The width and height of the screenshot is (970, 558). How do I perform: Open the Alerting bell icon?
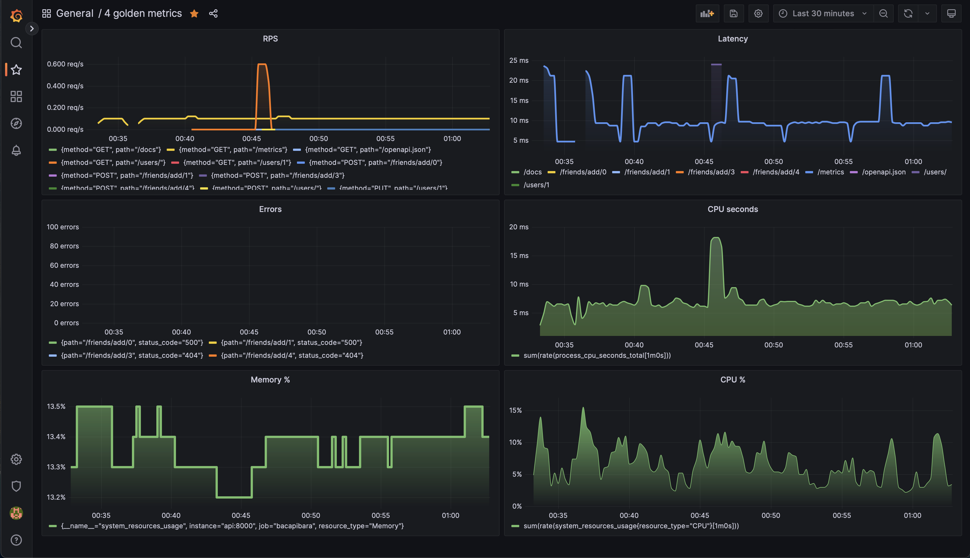pos(16,150)
